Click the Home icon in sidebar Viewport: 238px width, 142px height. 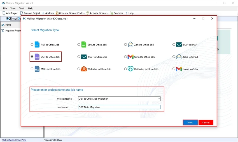3,25
